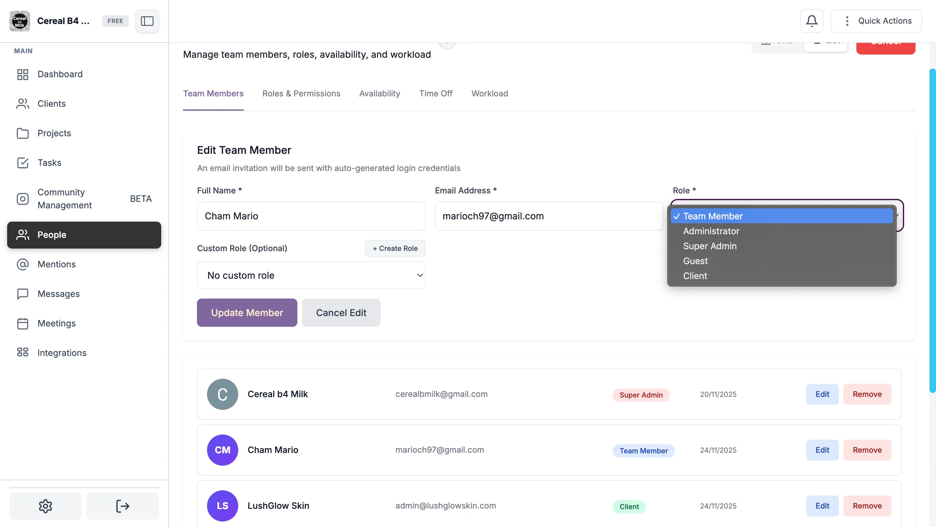Open Quick Actions menu
Image resolution: width=936 pixels, height=527 pixels.
tap(876, 21)
